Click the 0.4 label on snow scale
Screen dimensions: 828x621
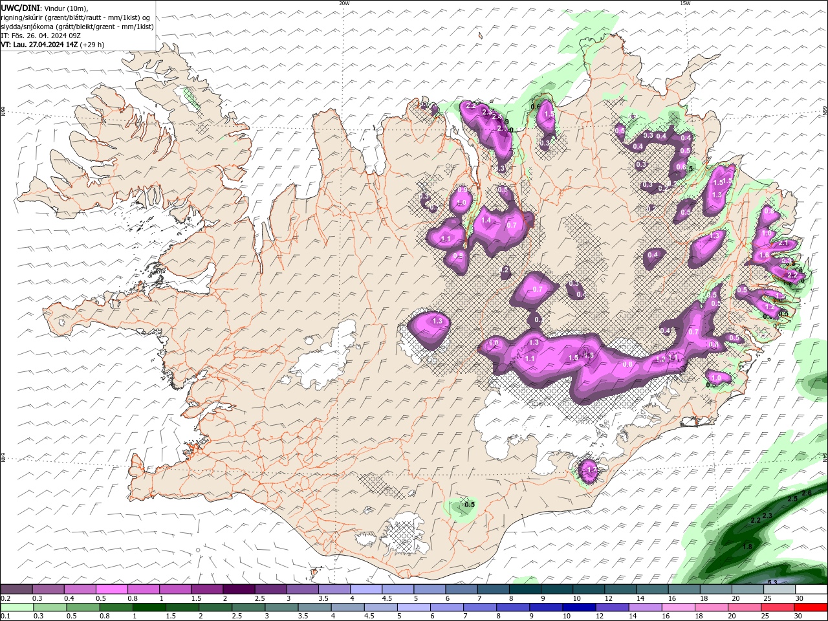69,598
